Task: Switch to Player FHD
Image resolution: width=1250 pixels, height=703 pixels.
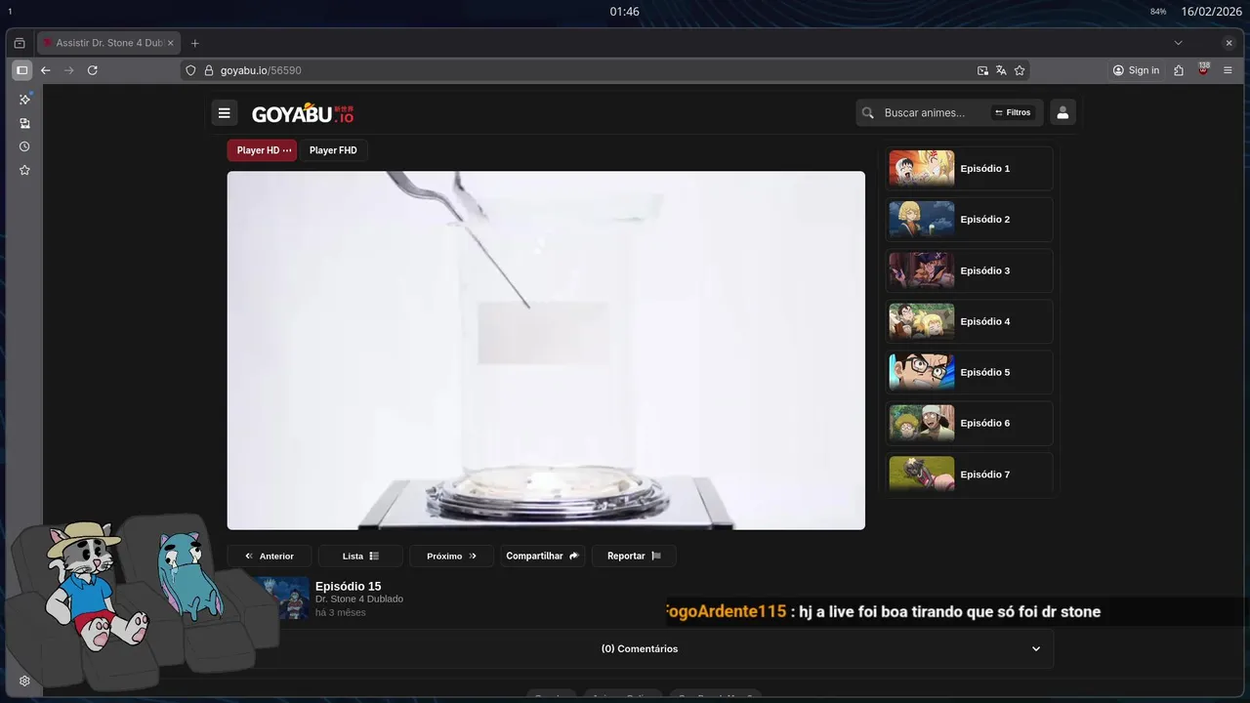Action: [333, 150]
